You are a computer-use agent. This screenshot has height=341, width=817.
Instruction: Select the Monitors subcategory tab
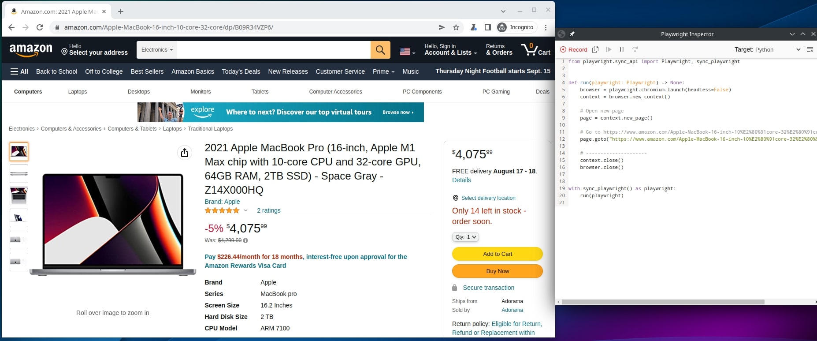point(201,92)
